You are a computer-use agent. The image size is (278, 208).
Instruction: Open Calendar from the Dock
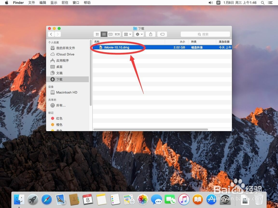pyautogui.click(x=88, y=199)
